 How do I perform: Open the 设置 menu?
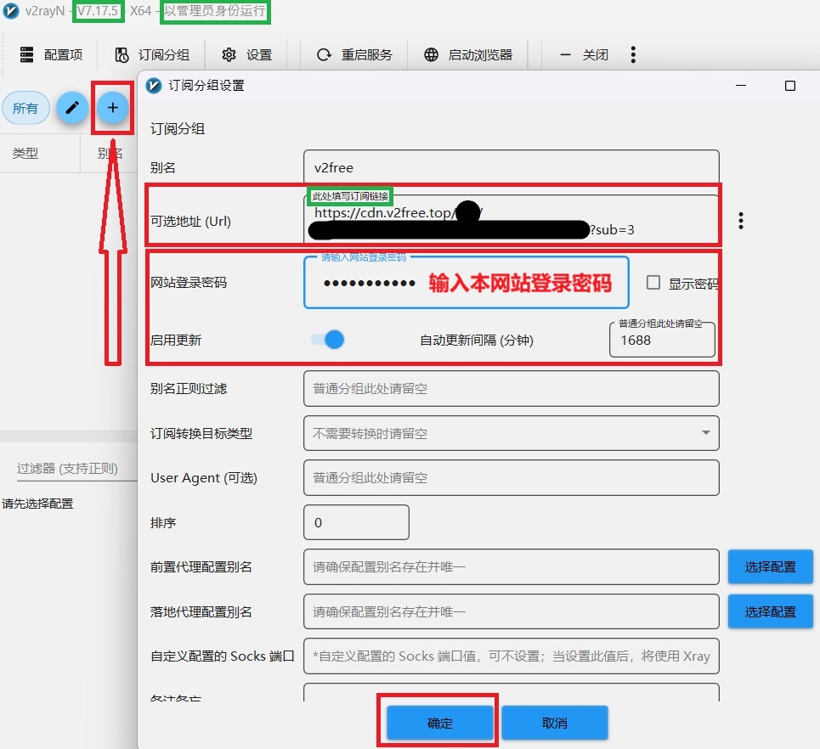[x=246, y=54]
